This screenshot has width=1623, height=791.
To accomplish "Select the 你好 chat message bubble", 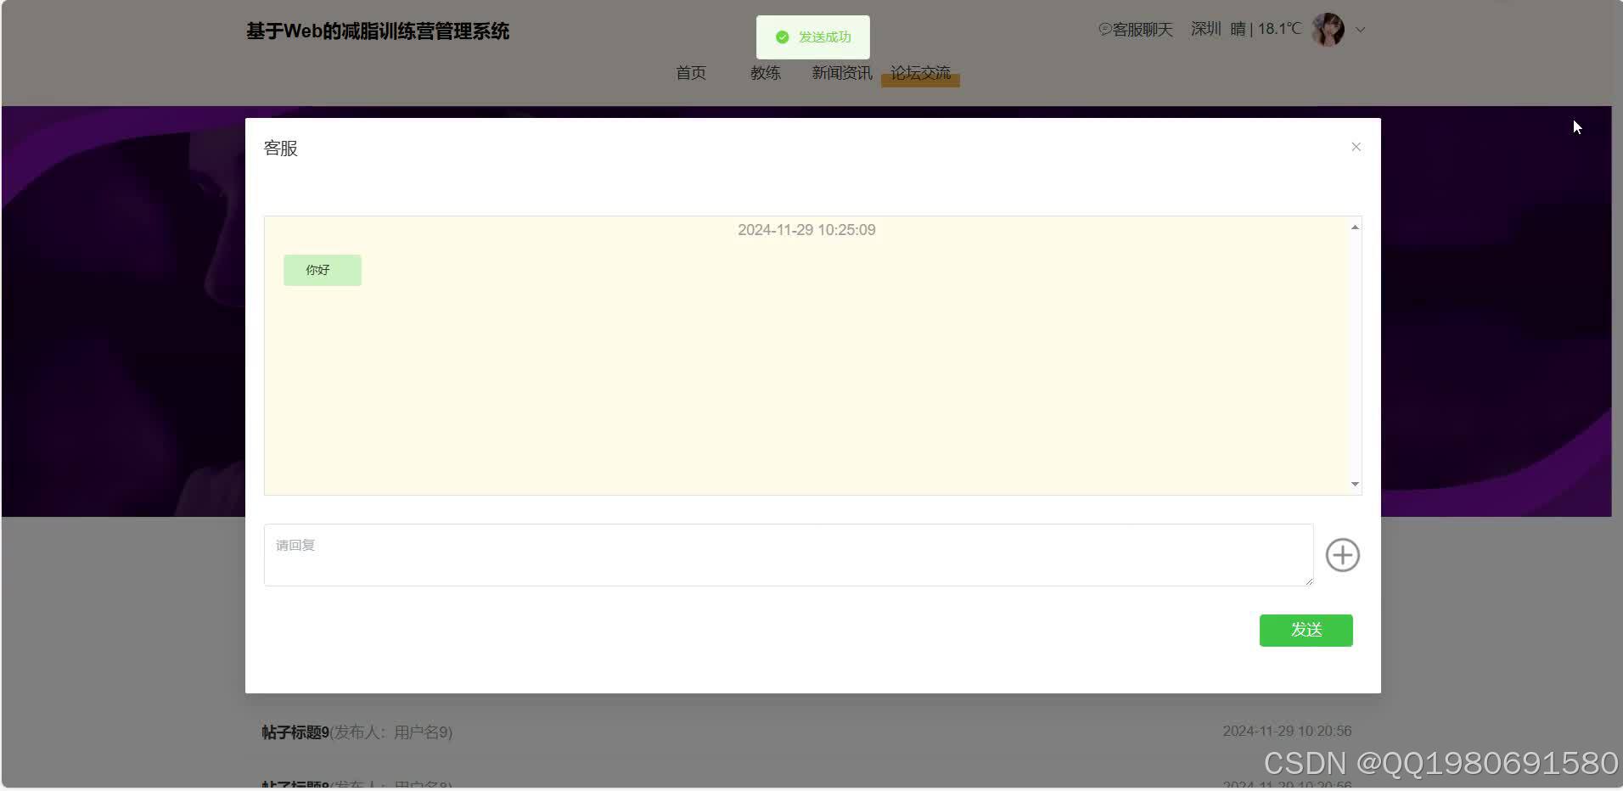I will tap(322, 269).
